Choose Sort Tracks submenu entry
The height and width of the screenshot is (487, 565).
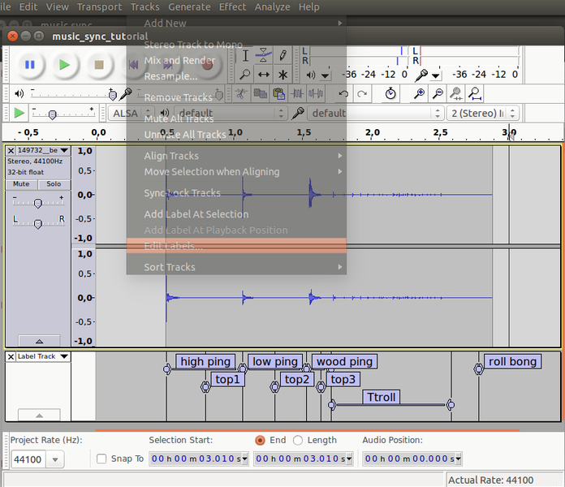click(236, 267)
